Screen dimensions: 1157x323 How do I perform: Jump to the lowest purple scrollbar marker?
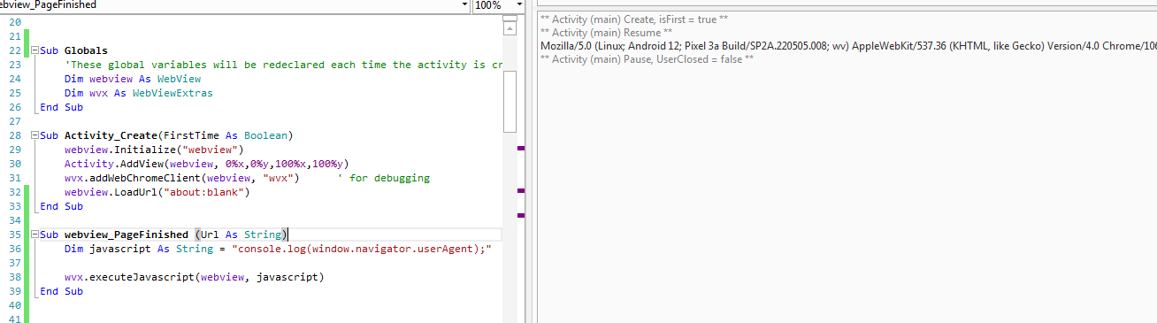pyautogui.click(x=521, y=214)
